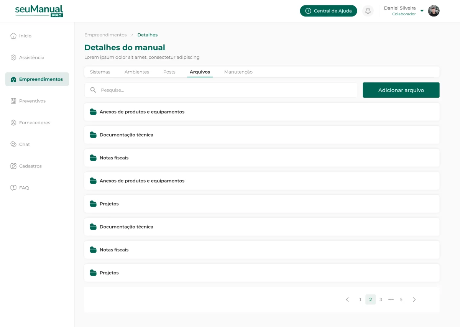Screen dimensions: 460x327
Task: Click the Preventivos sidebar icon
Action: pos(13,101)
